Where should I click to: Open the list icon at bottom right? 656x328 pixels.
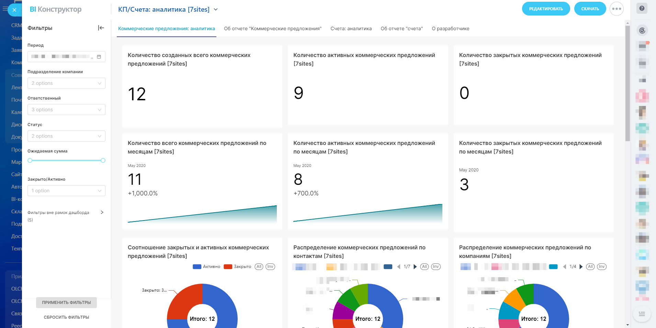642,314
